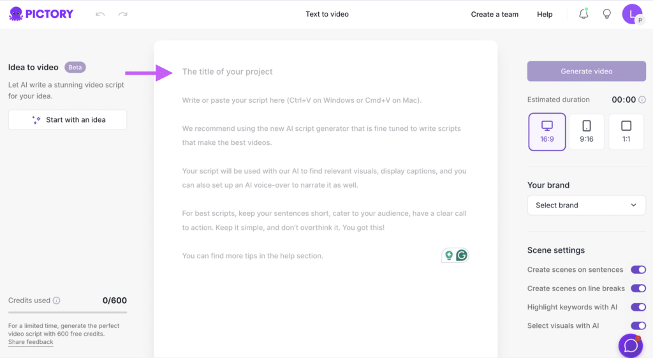Click the lightbulb tips icon
This screenshot has height=358, width=653.
coord(607,14)
